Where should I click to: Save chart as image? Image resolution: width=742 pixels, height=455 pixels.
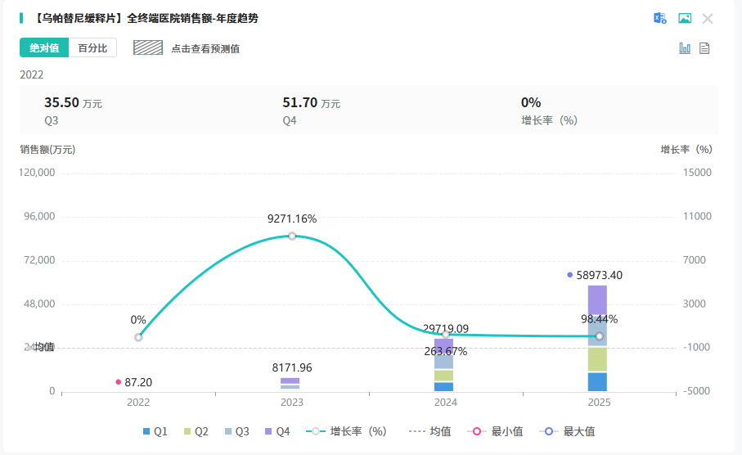tap(685, 18)
